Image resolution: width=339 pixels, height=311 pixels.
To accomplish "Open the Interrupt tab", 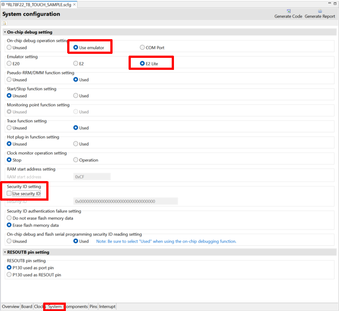I will 107,307.
